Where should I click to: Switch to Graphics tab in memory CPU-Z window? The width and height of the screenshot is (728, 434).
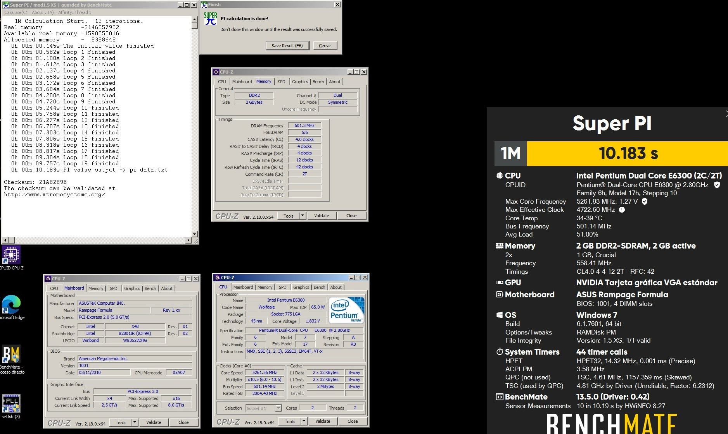point(300,82)
